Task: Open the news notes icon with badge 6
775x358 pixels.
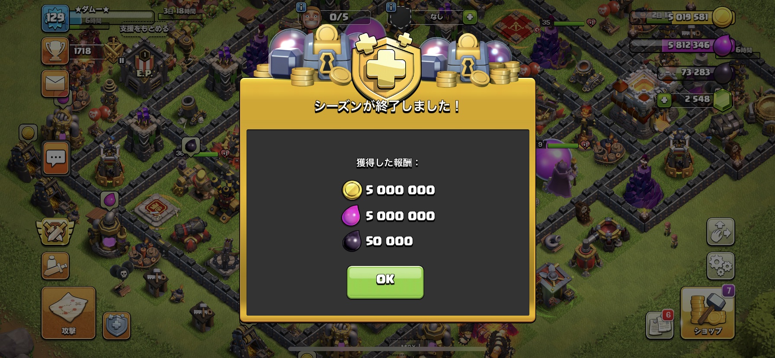Action: pyautogui.click(x=660, y=325)
